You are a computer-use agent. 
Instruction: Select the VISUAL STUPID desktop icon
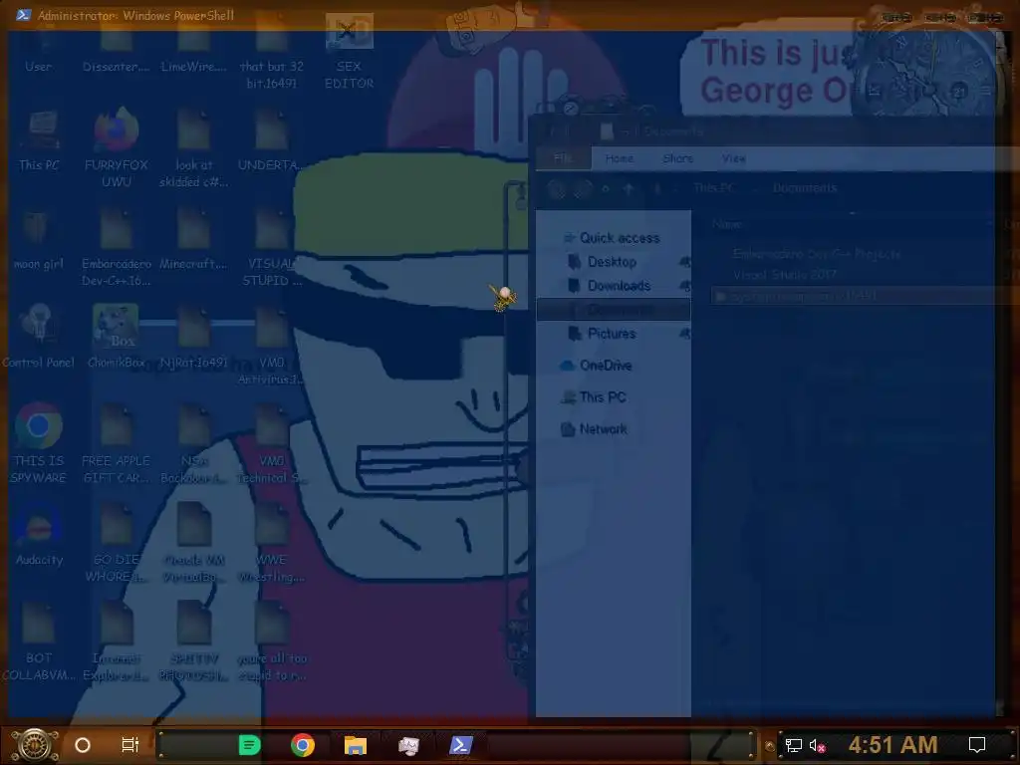(x=271, y=248)
